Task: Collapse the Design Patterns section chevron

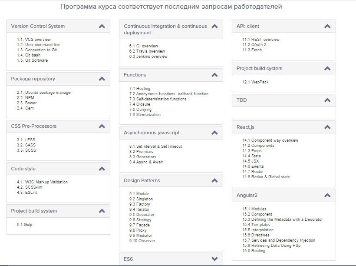Action: tap(214, 180)
